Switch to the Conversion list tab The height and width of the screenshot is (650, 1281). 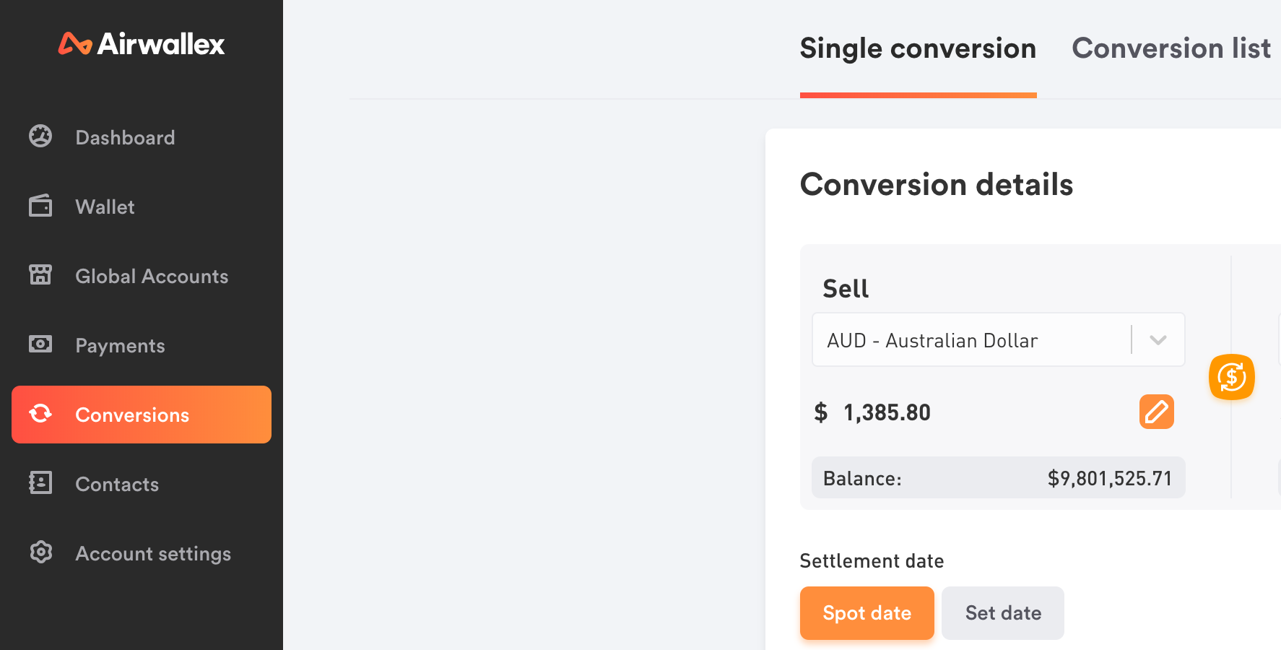coord(1171,48)
